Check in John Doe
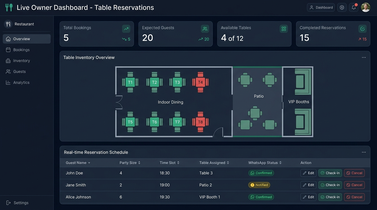377x210 pixels. click(330, 173)
